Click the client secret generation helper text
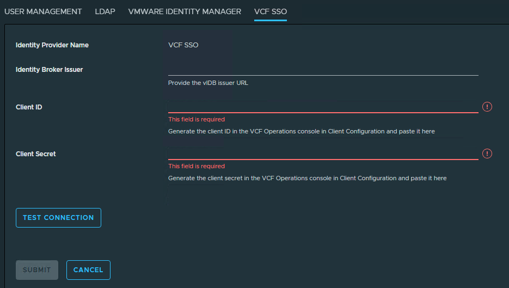The image size is (509, 288). (x=307, y=178)
